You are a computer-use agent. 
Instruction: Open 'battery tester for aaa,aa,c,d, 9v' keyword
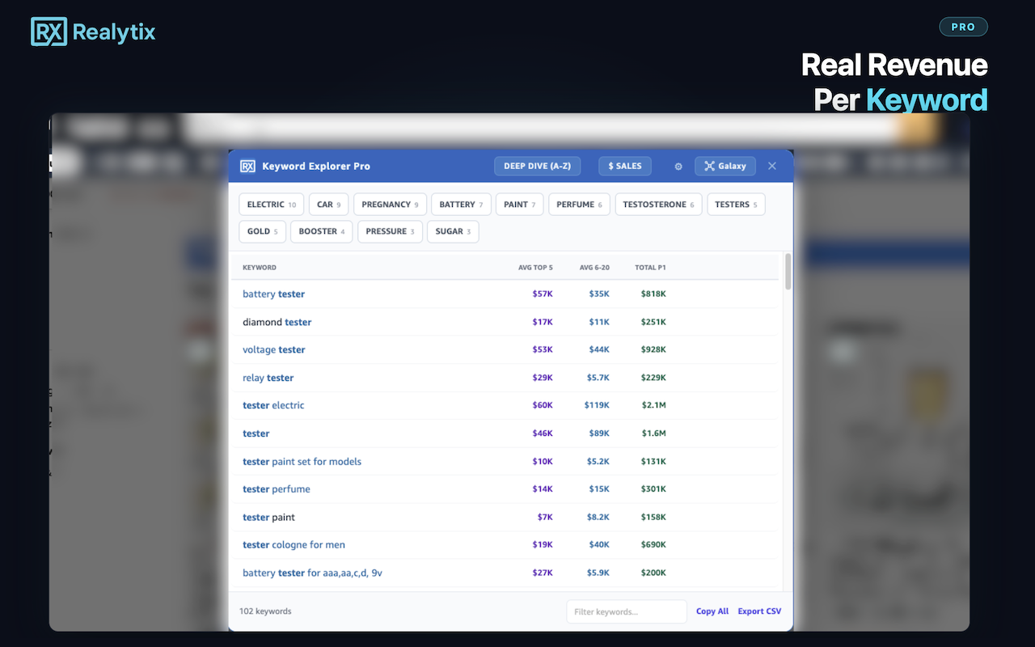click(x=312, y=573)
